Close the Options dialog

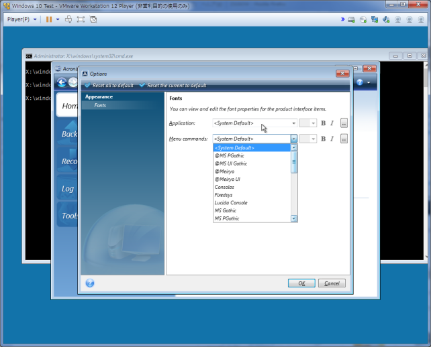tap(342, 74)
